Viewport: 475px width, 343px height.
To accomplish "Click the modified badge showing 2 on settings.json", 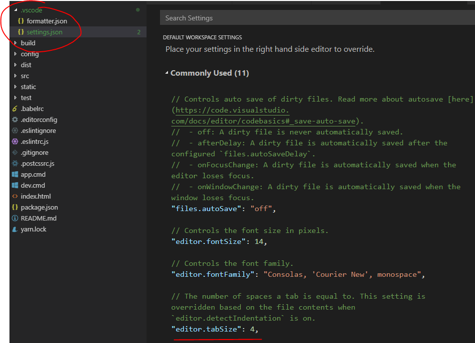I will click(138, 32).
